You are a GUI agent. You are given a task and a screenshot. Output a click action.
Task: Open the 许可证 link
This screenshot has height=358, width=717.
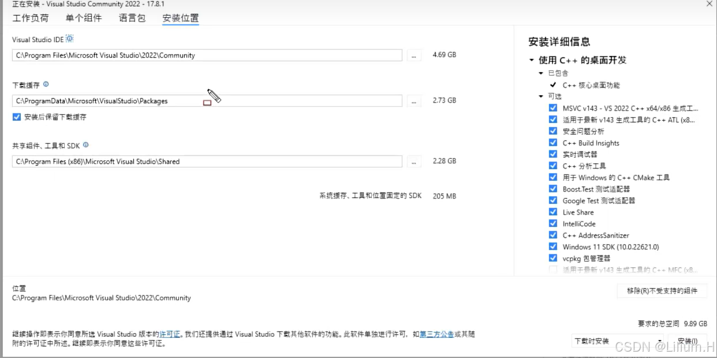(170, 334)
